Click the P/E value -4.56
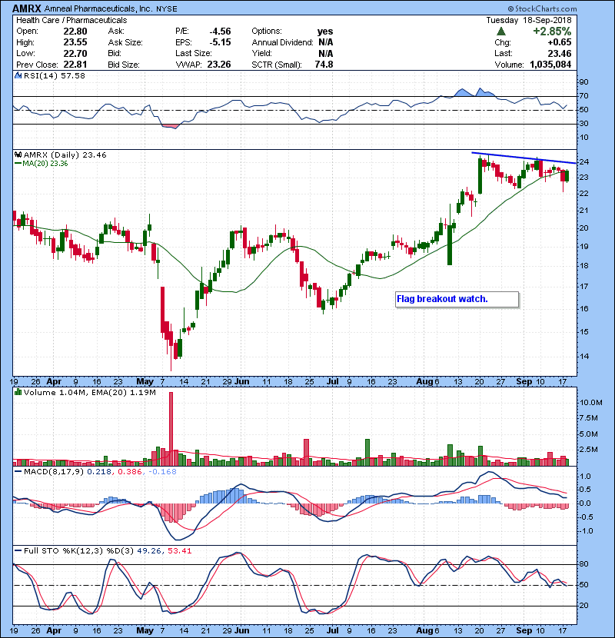Viewport: 615px width, 638px height. (220, 32)
